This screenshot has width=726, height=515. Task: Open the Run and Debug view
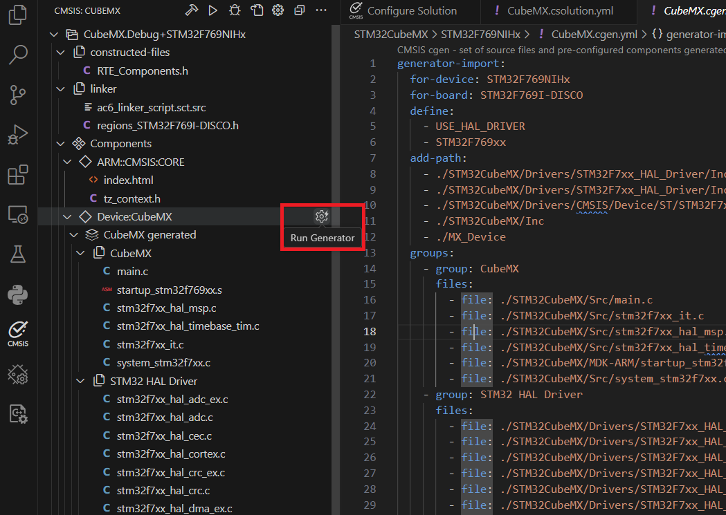coord(17,135)
